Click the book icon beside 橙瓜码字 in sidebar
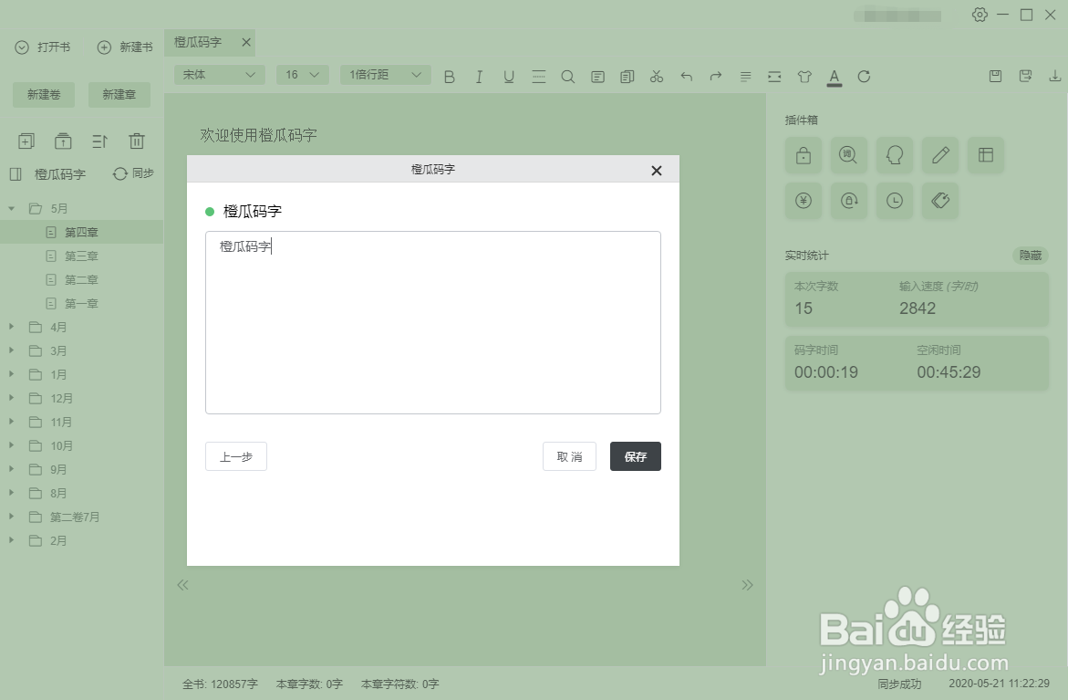The height and width of the screenshot is (700, 1068). 16,173
